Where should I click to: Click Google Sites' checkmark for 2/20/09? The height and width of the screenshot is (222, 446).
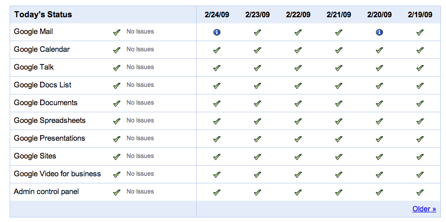[379, 157]
